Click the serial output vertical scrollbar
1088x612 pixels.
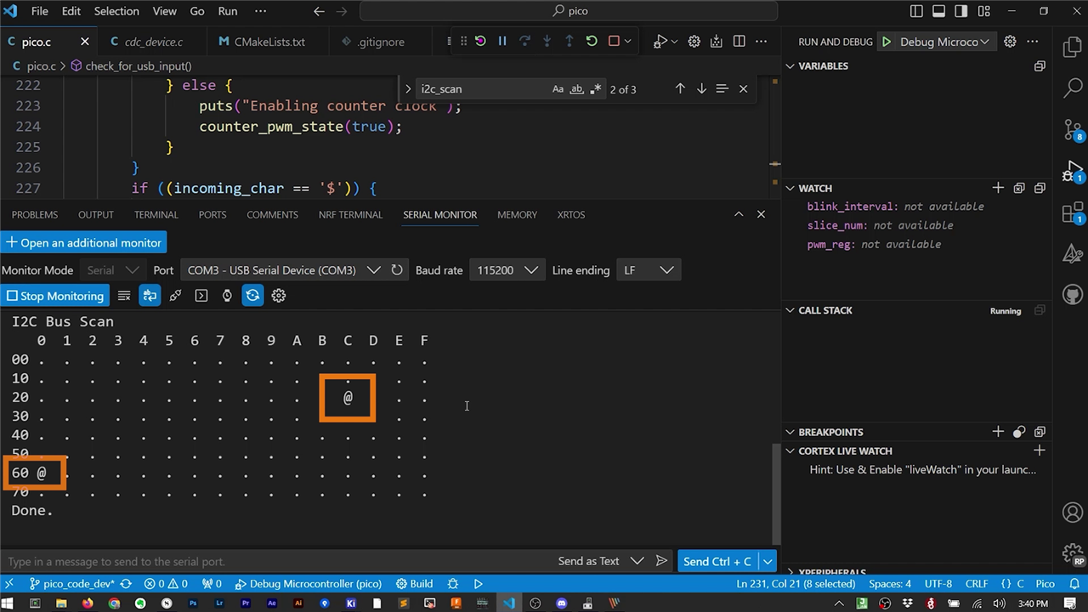coord(775,493)
